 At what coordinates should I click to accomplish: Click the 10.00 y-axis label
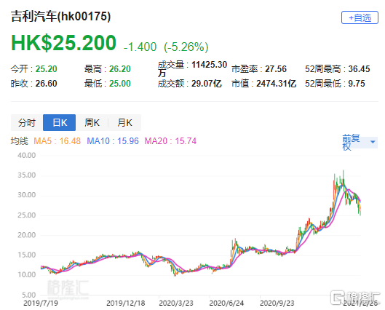point(26,274)
